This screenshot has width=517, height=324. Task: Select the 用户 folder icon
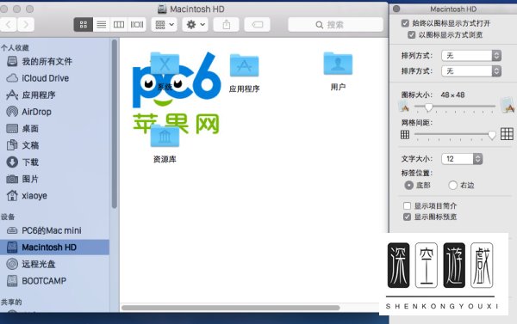point(338,64)
